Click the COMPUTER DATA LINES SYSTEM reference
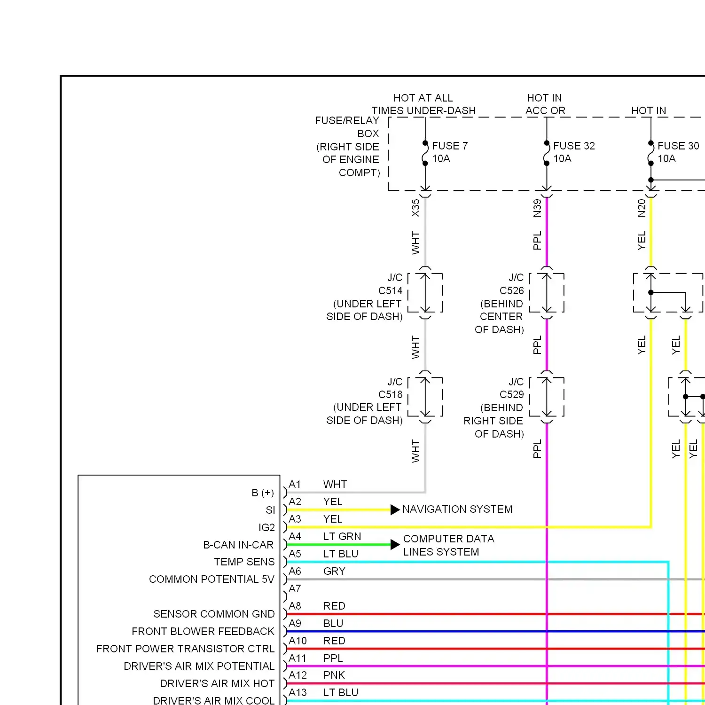The image size is (705, 705). click(449, 545)
